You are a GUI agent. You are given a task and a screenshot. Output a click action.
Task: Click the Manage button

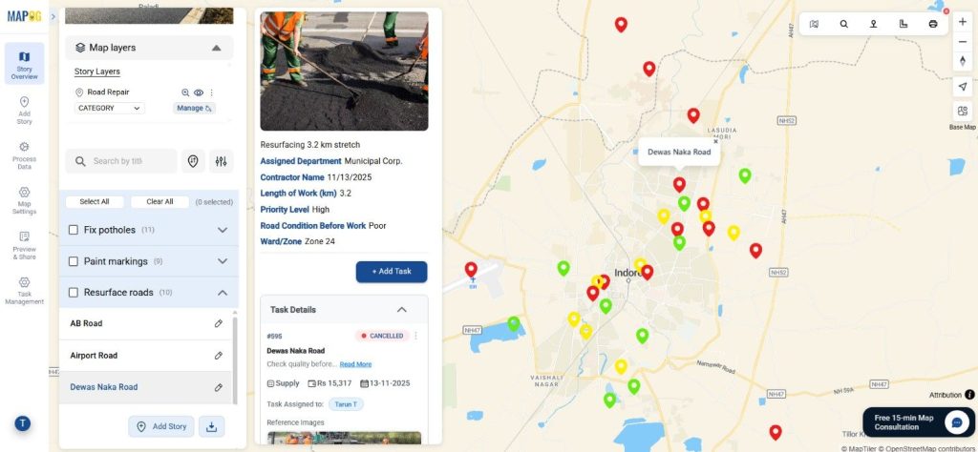coord(194,109)
